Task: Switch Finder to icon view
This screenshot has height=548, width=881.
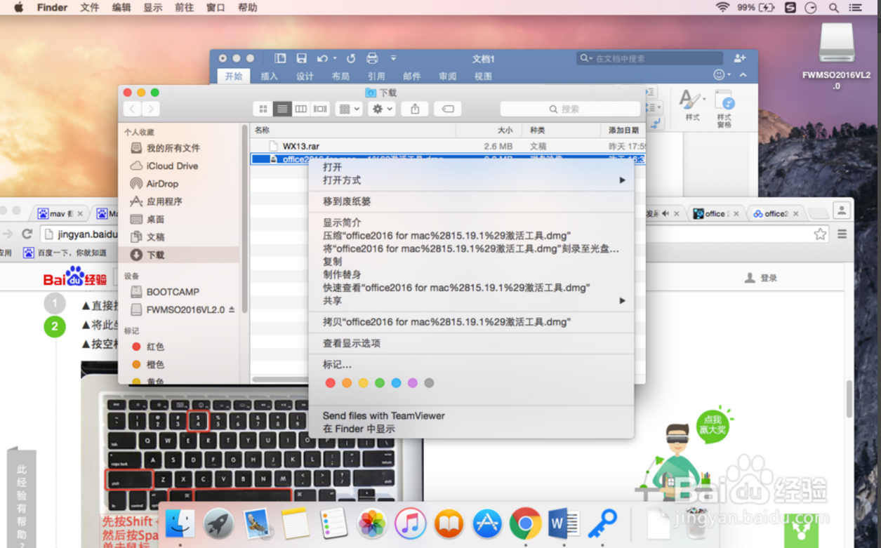Action: click(x=263, y=109)
